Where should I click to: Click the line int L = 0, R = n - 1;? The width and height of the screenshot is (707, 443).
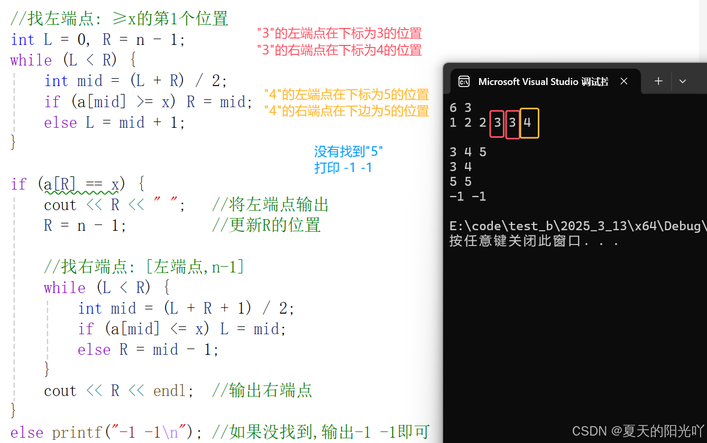click(x=98, y=40)
